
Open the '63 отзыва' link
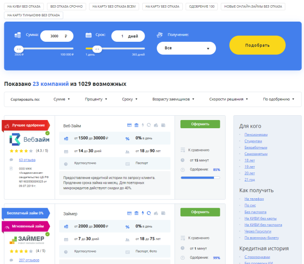(x=27, y=160)
